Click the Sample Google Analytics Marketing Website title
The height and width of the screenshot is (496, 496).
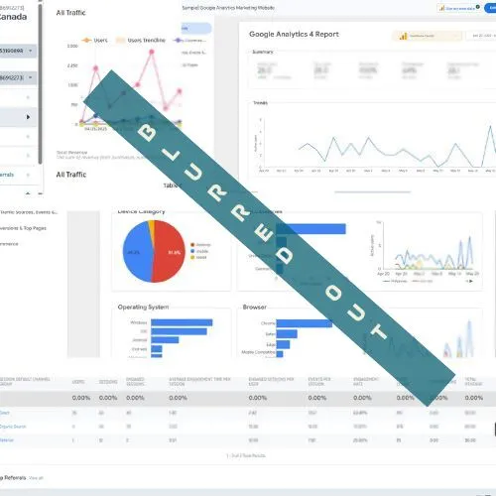click(228, 8)
